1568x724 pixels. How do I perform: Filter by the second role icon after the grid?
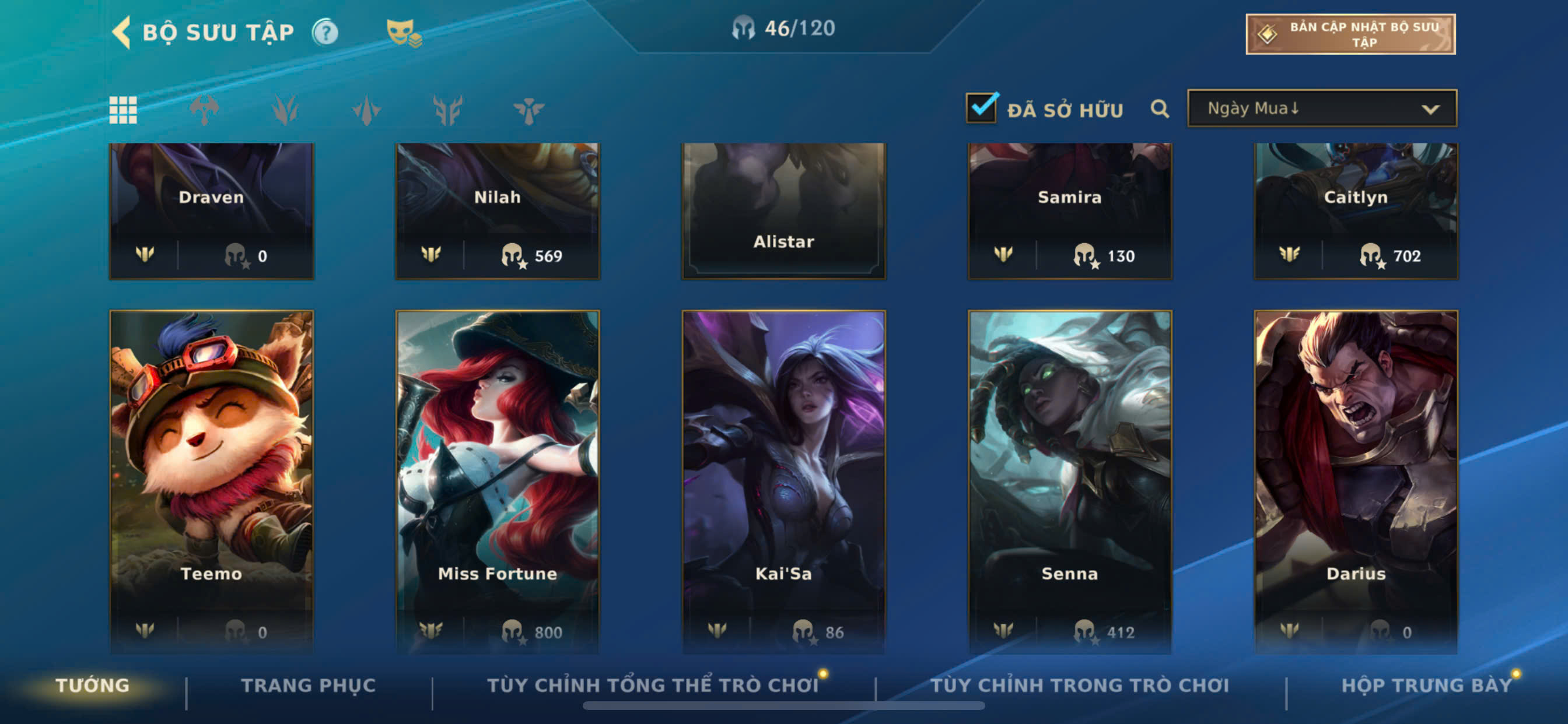[x=285, y=110]
